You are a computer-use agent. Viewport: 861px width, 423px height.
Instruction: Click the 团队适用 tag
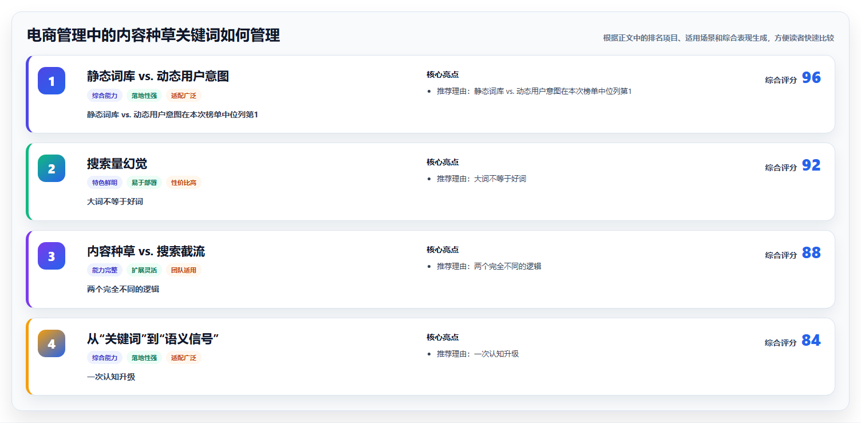coord(184,271)
